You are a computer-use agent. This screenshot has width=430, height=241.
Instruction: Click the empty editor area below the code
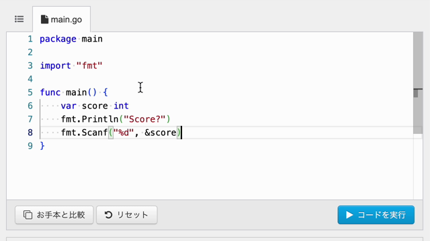pos(210,175)
